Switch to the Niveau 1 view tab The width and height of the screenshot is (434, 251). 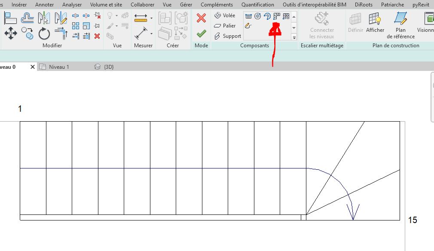click(59, 67)
